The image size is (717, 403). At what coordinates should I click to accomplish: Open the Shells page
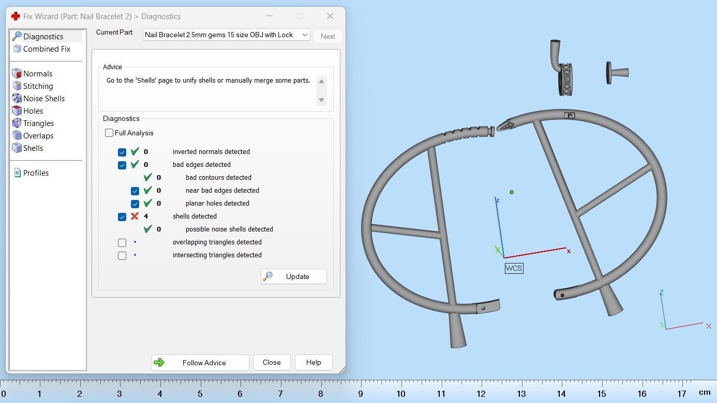pos(33,148)
